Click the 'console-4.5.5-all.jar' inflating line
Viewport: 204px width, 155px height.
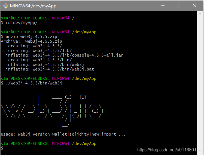(x=65, y=55)
